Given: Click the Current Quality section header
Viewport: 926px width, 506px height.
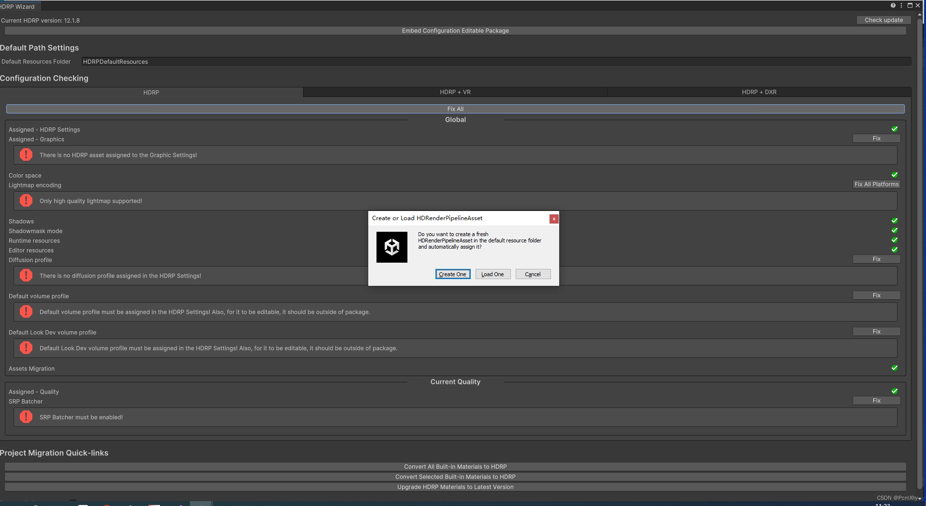Looking at the screenshot, I should point(455,381).
